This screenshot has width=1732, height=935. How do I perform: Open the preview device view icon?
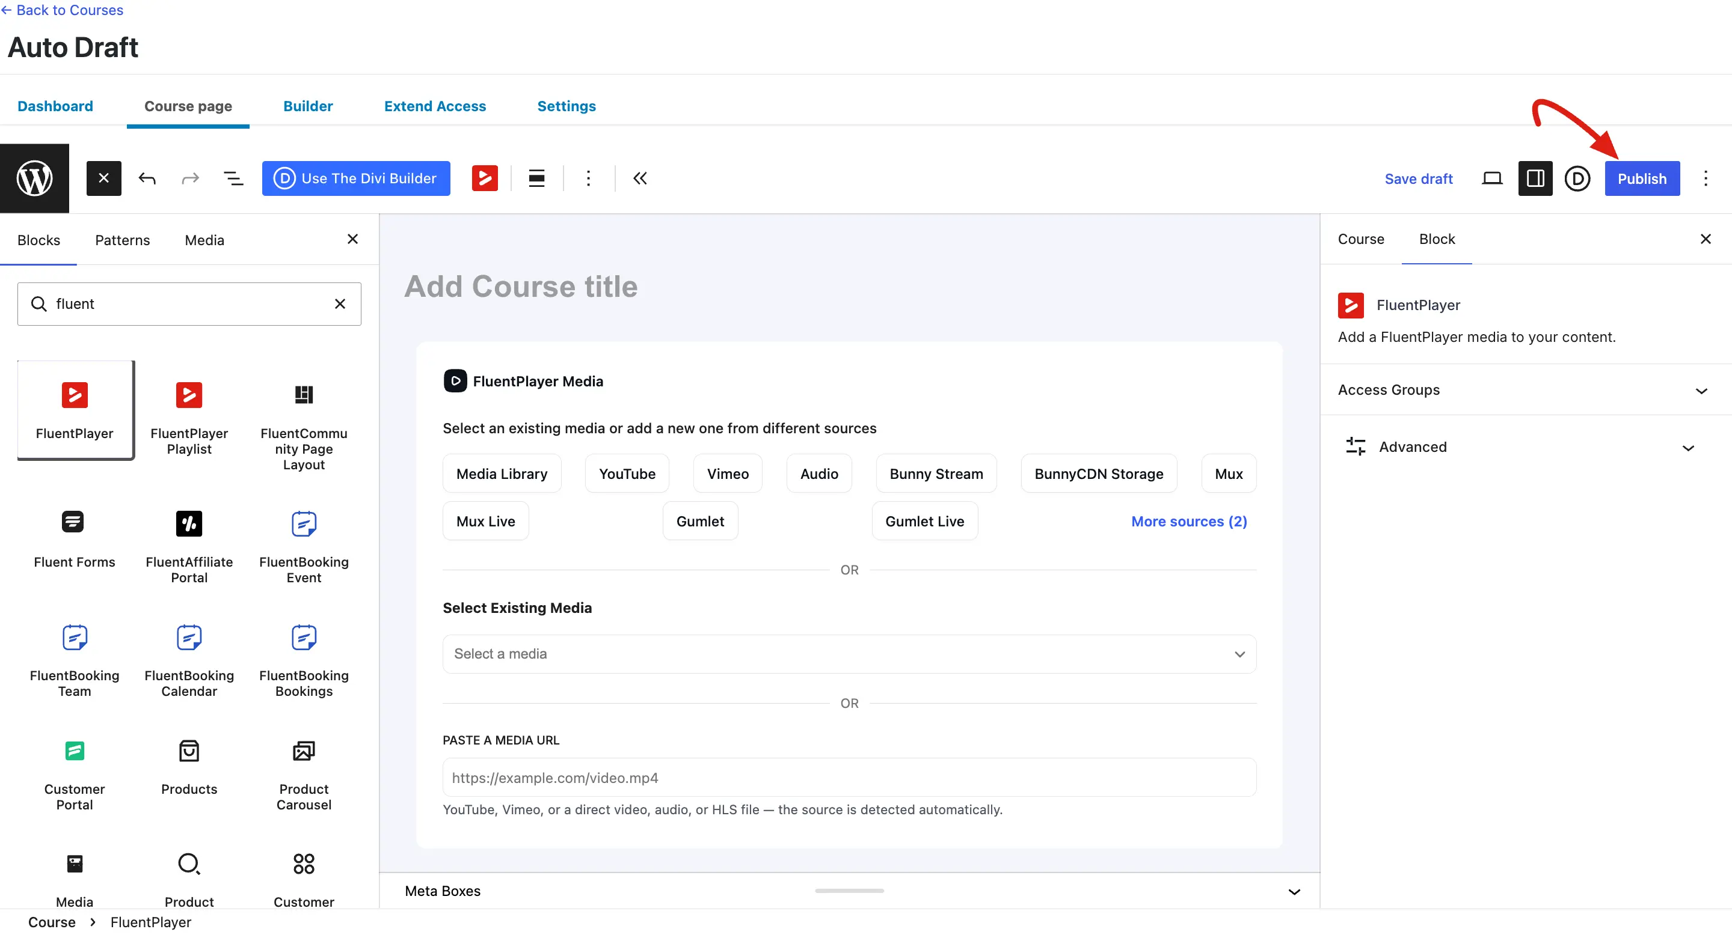[1492, 178]
